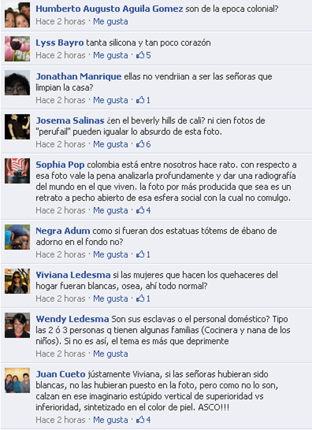312x430 pixels.
Task: Open Sophia Pop's profile thumbnail
Action: [x=17, y=171]
